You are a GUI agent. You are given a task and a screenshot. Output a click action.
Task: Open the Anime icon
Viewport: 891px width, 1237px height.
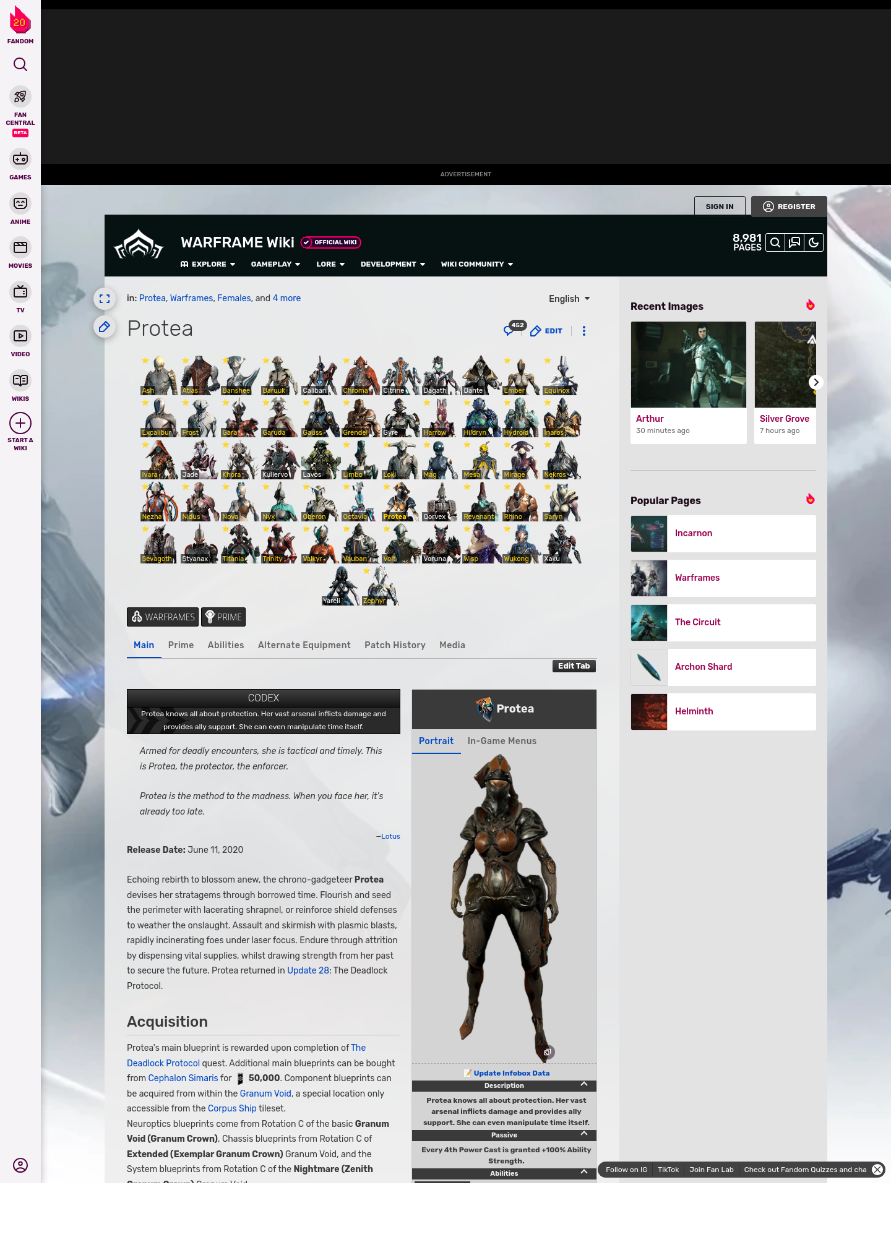[20, 203]
